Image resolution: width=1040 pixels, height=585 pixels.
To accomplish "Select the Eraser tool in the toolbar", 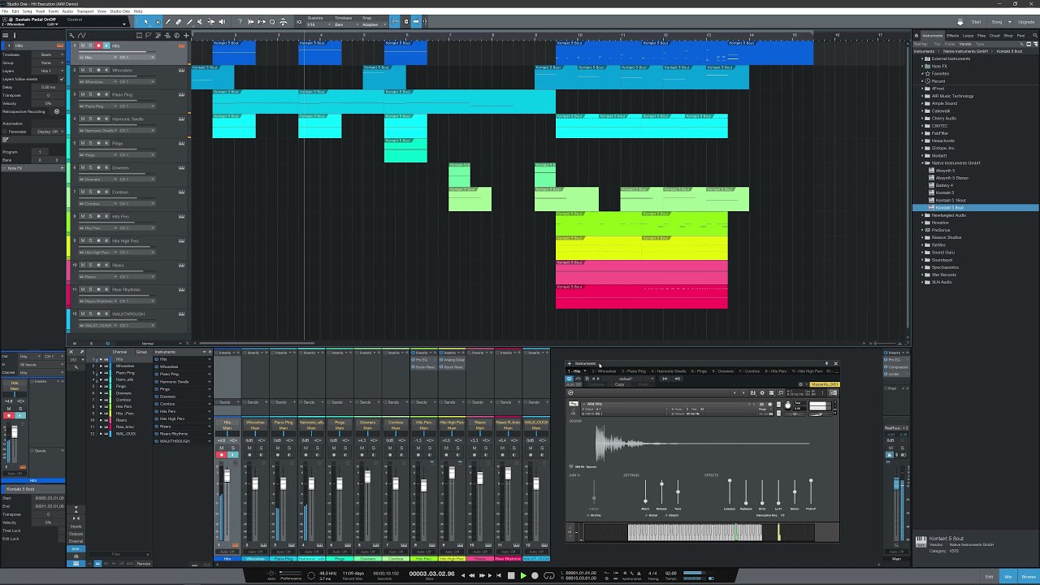I will point(179,22).
